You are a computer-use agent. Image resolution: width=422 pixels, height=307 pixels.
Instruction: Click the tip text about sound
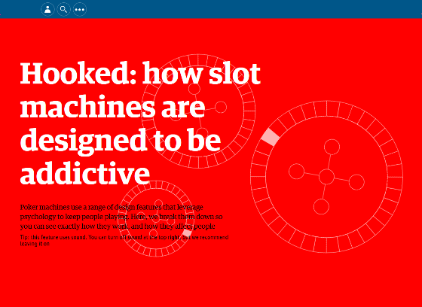124,240
